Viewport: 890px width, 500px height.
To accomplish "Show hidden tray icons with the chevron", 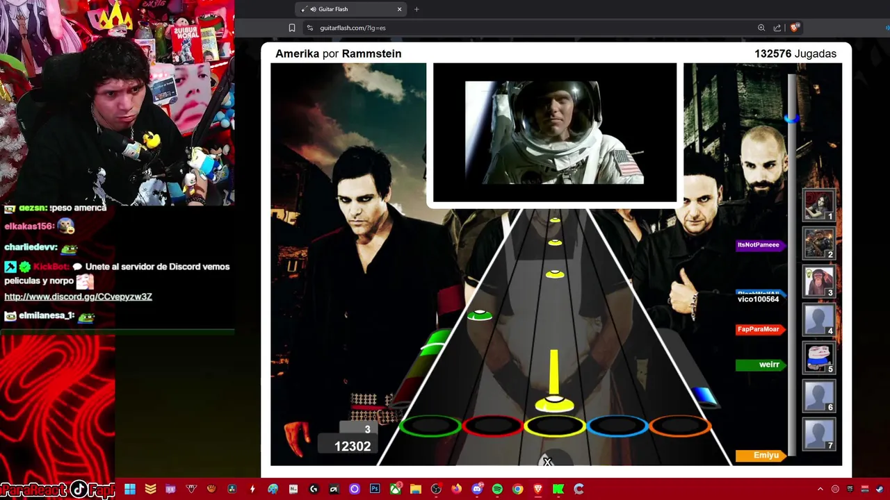I will [820, 489].
